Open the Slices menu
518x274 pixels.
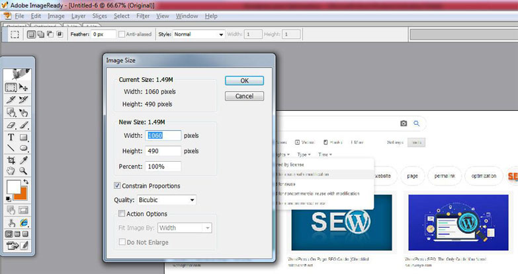[x=99, y=15]
